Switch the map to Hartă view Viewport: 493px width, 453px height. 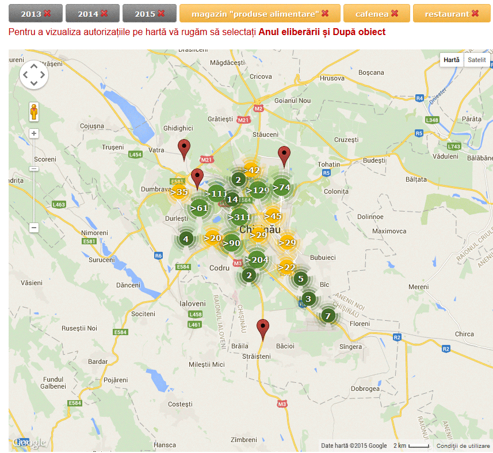tap(451, 60)
